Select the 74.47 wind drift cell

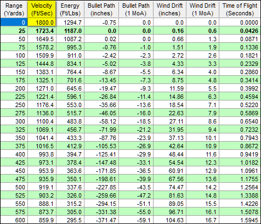pos(169,187)
